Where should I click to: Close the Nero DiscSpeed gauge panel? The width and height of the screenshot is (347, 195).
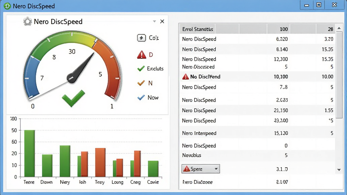click(162, 21)
